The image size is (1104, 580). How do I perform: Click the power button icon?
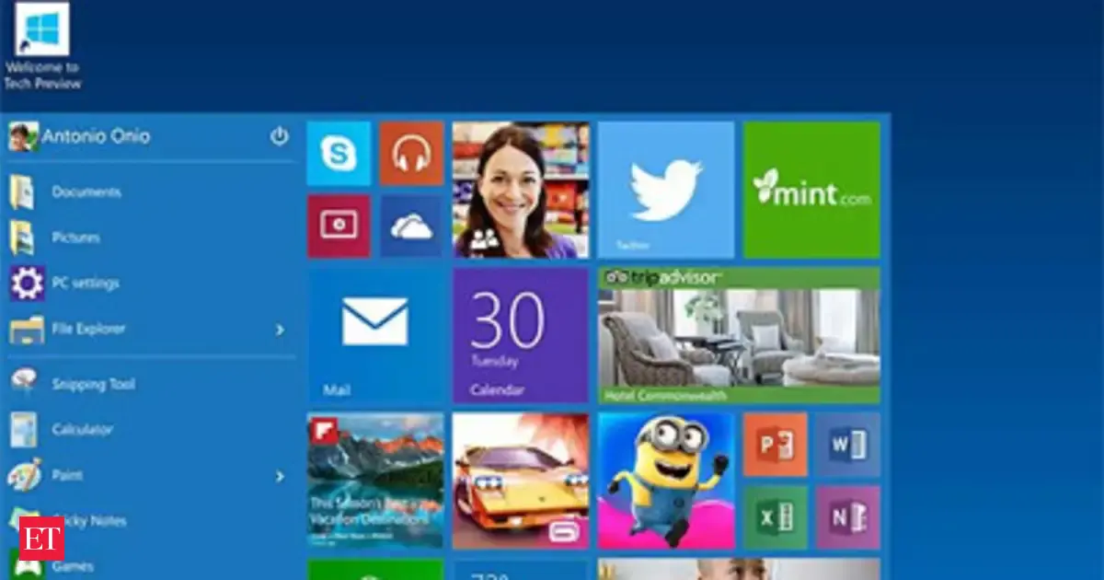point(279,137)
